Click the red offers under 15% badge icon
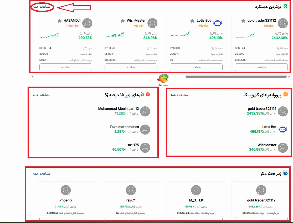Viewport: 293px width, 223px height. 148,94
